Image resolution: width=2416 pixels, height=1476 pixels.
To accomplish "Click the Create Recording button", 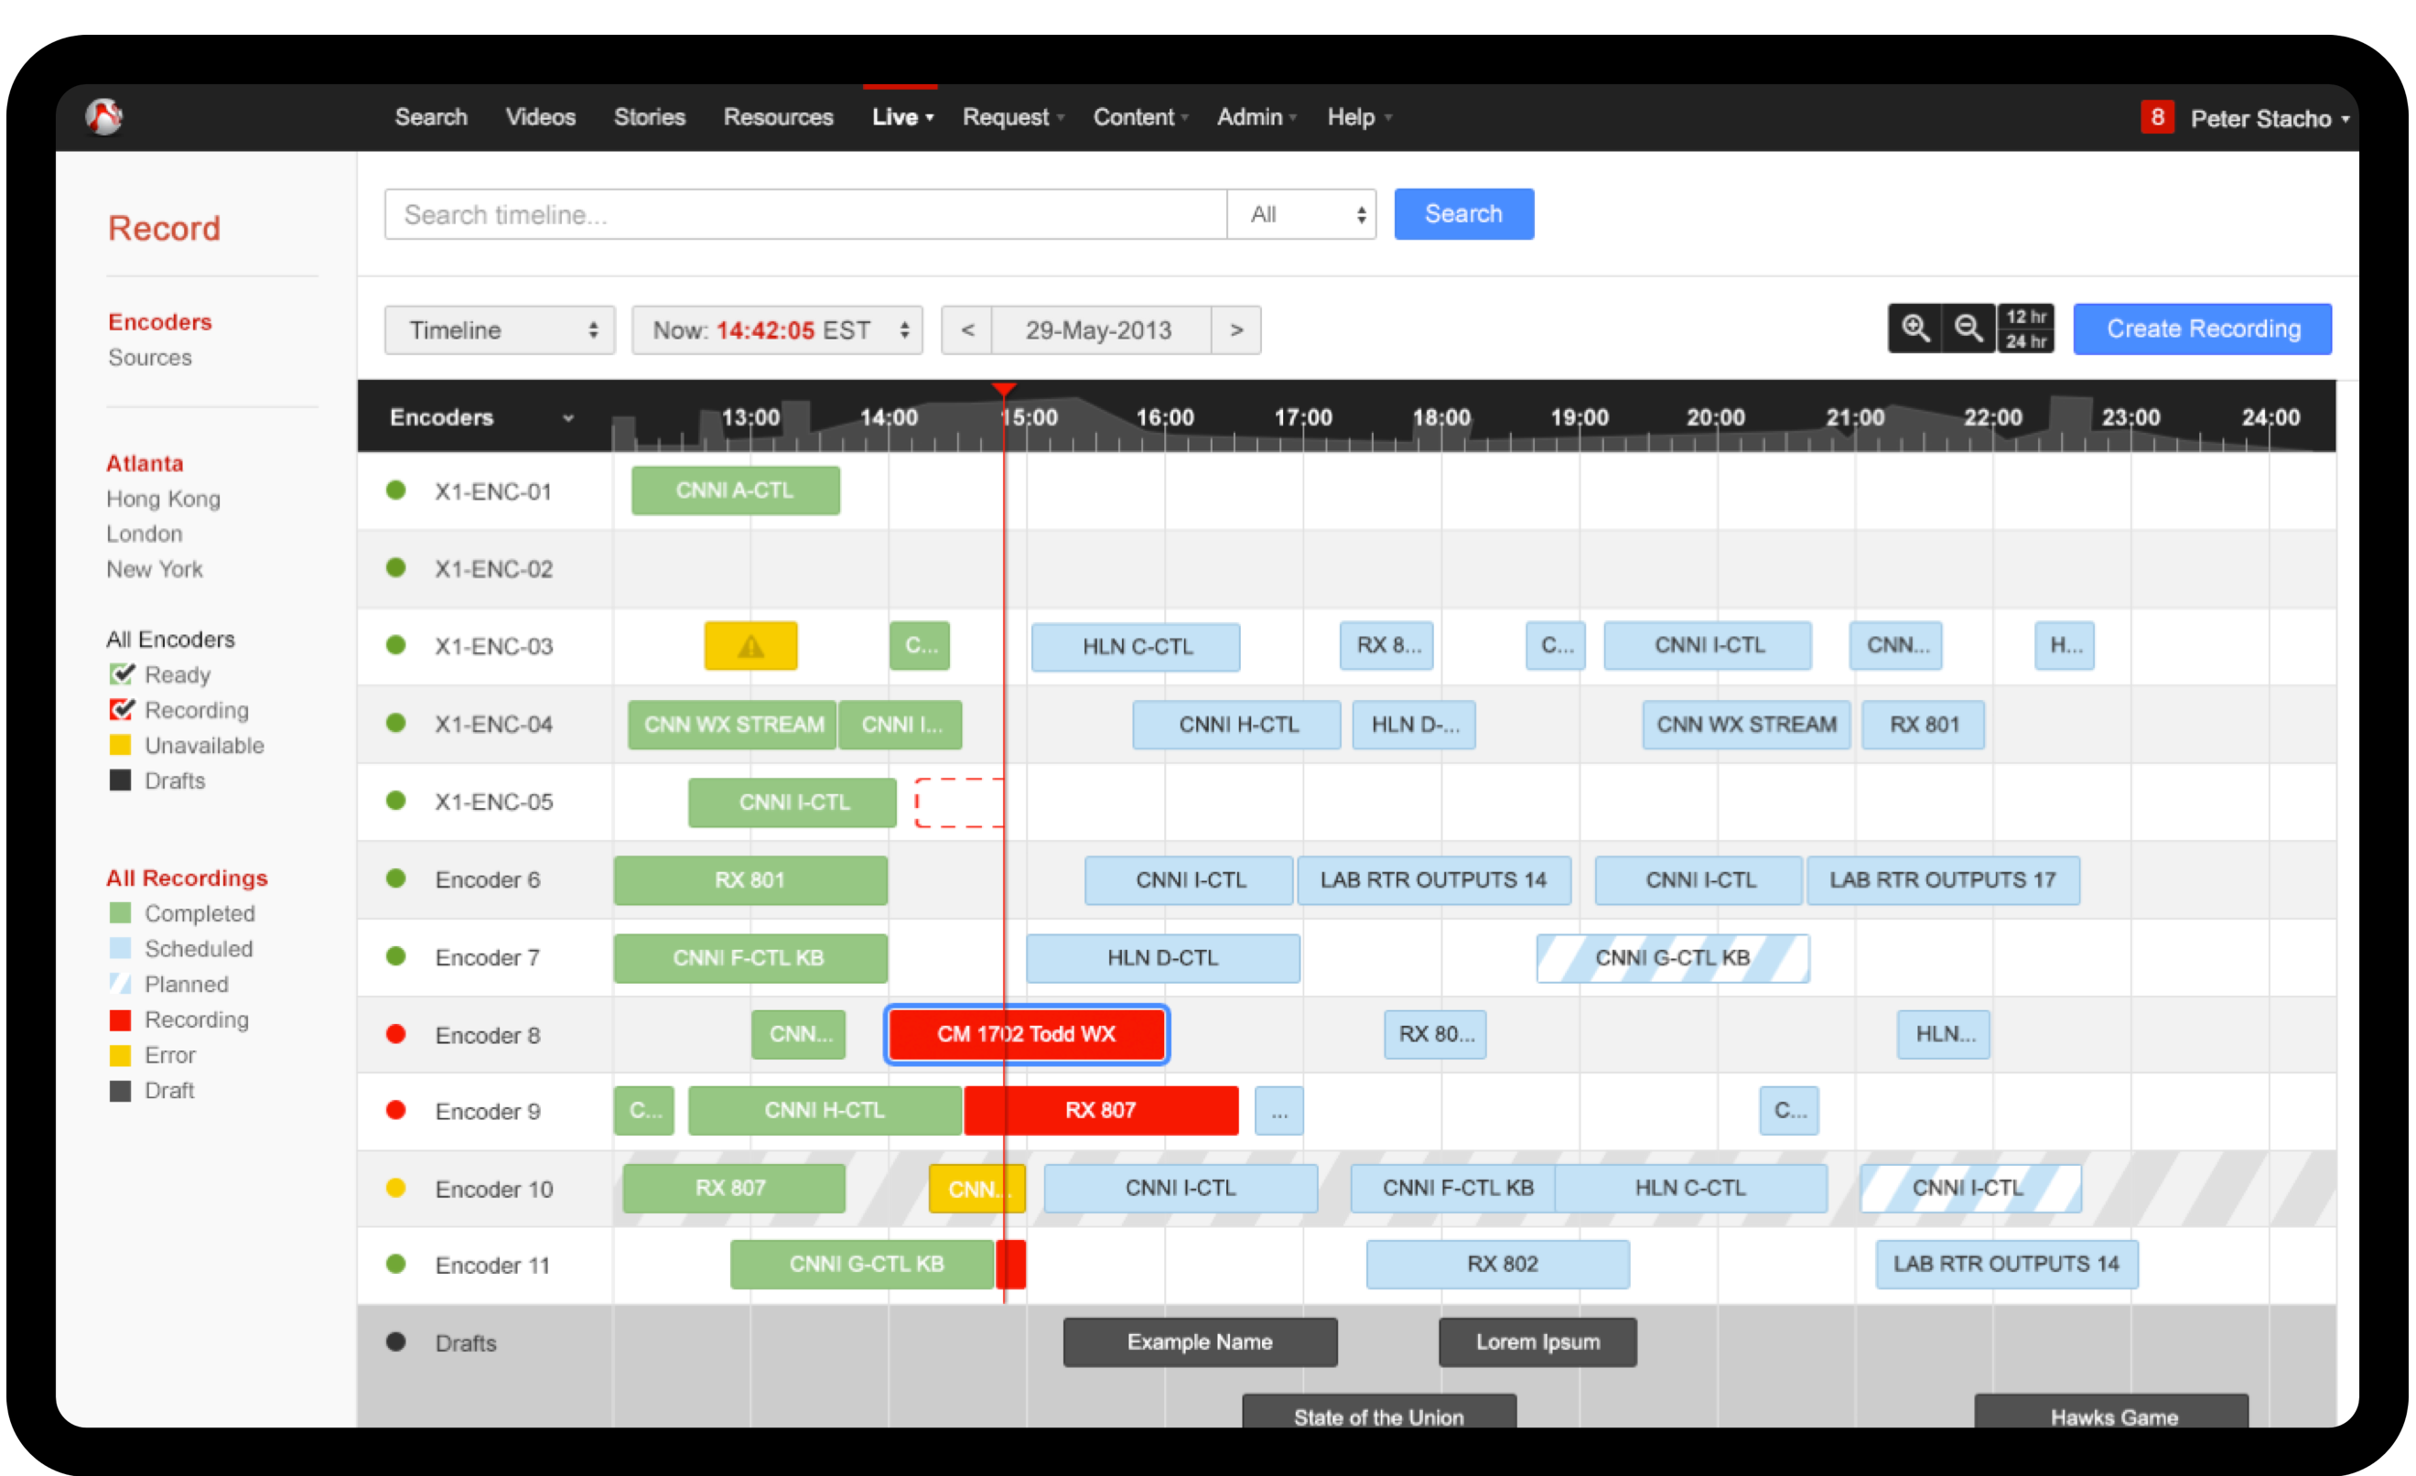I will 2202,329.
